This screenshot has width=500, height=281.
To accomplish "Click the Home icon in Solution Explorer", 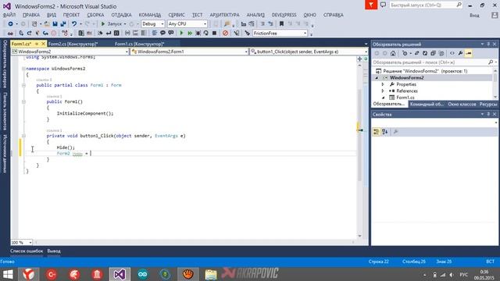I will [393, 54].
